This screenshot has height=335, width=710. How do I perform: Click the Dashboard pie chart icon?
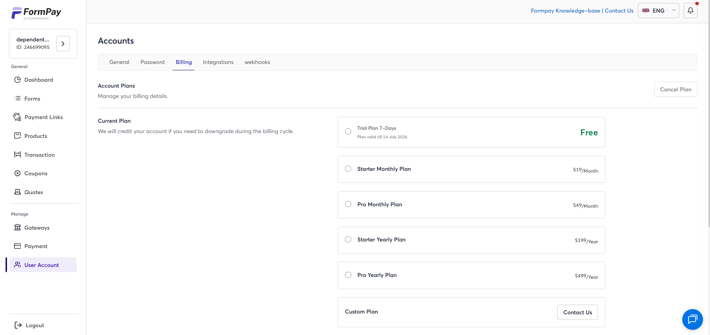17,79
